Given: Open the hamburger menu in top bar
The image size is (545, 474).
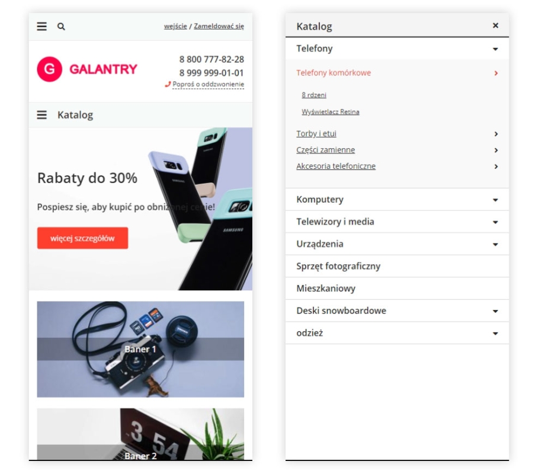Looking at the screenshot, I should point(41,27).
